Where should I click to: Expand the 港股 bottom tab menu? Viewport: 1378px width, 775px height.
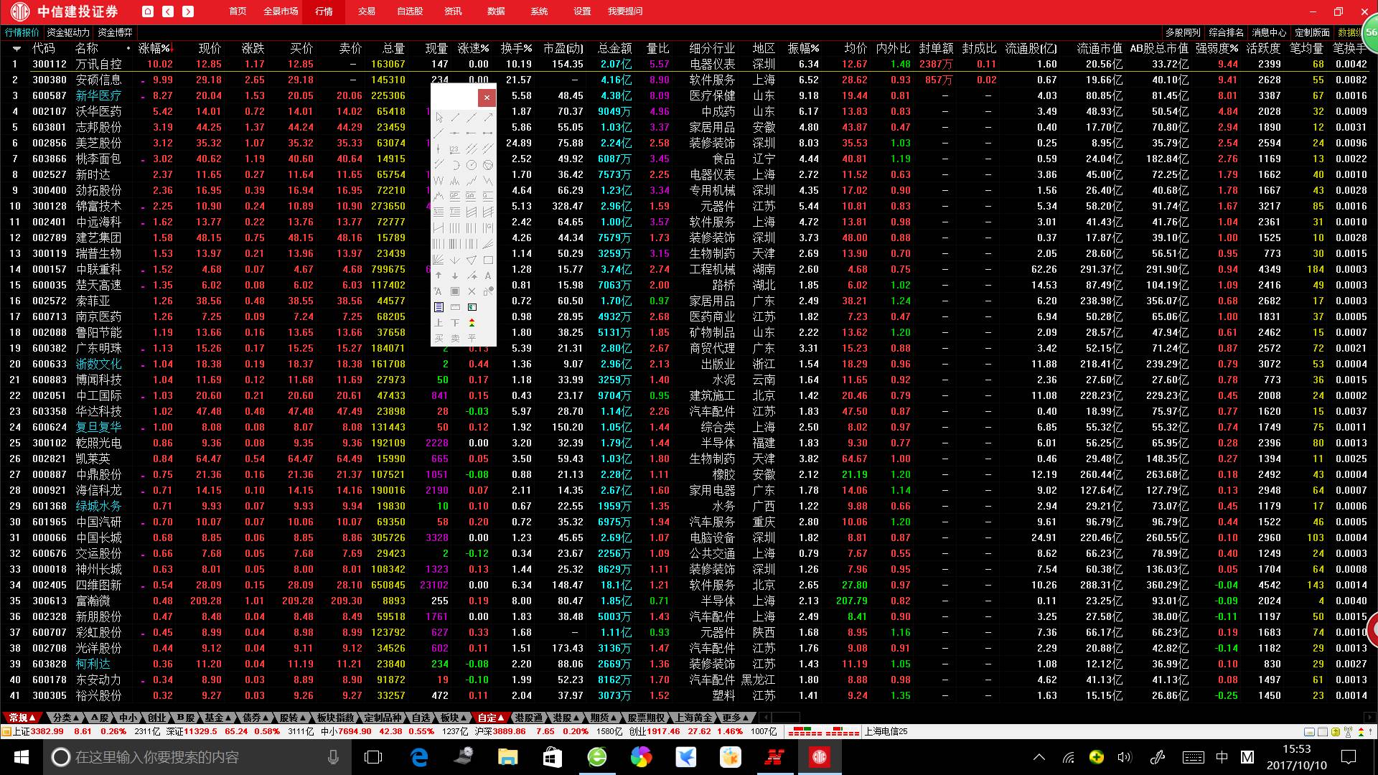tap(567, 718)
